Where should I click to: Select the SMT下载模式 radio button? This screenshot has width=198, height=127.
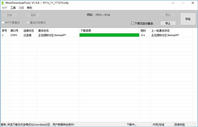3,23
